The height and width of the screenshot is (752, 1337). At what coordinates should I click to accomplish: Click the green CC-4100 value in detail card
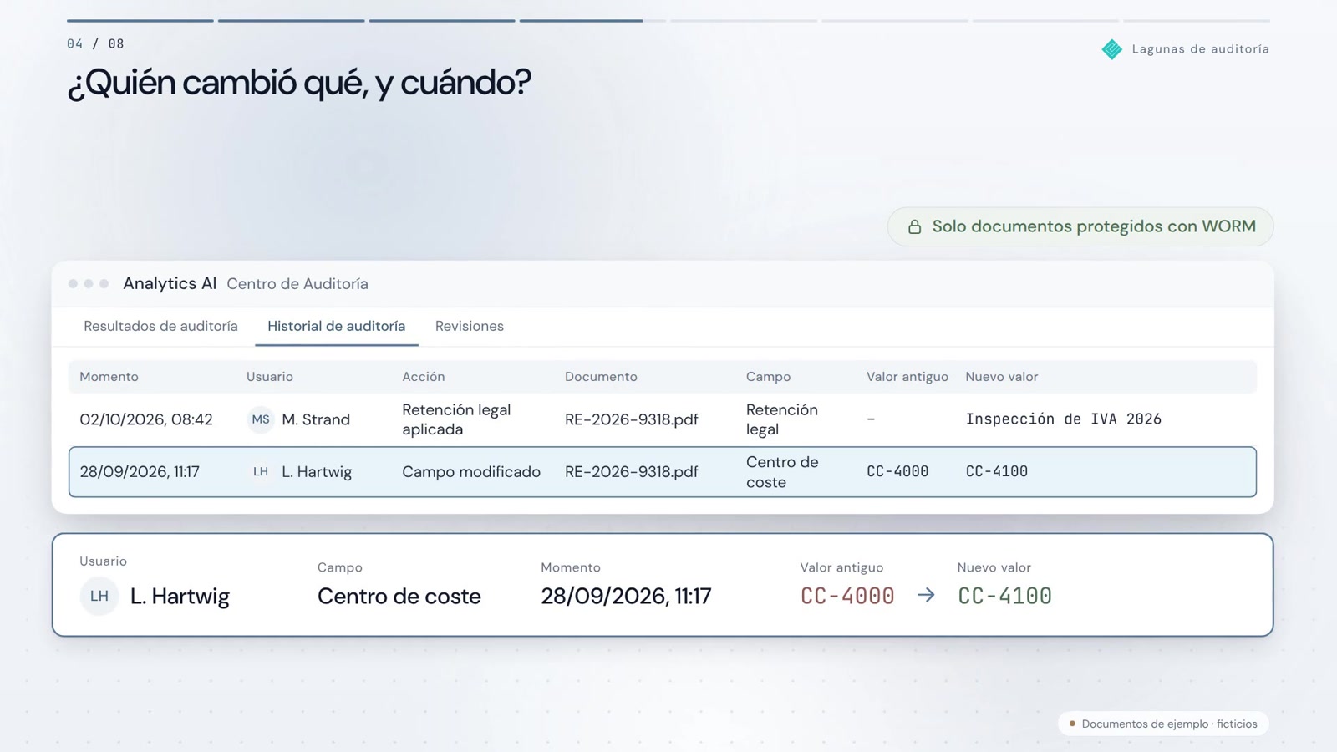click(1004, 597)
